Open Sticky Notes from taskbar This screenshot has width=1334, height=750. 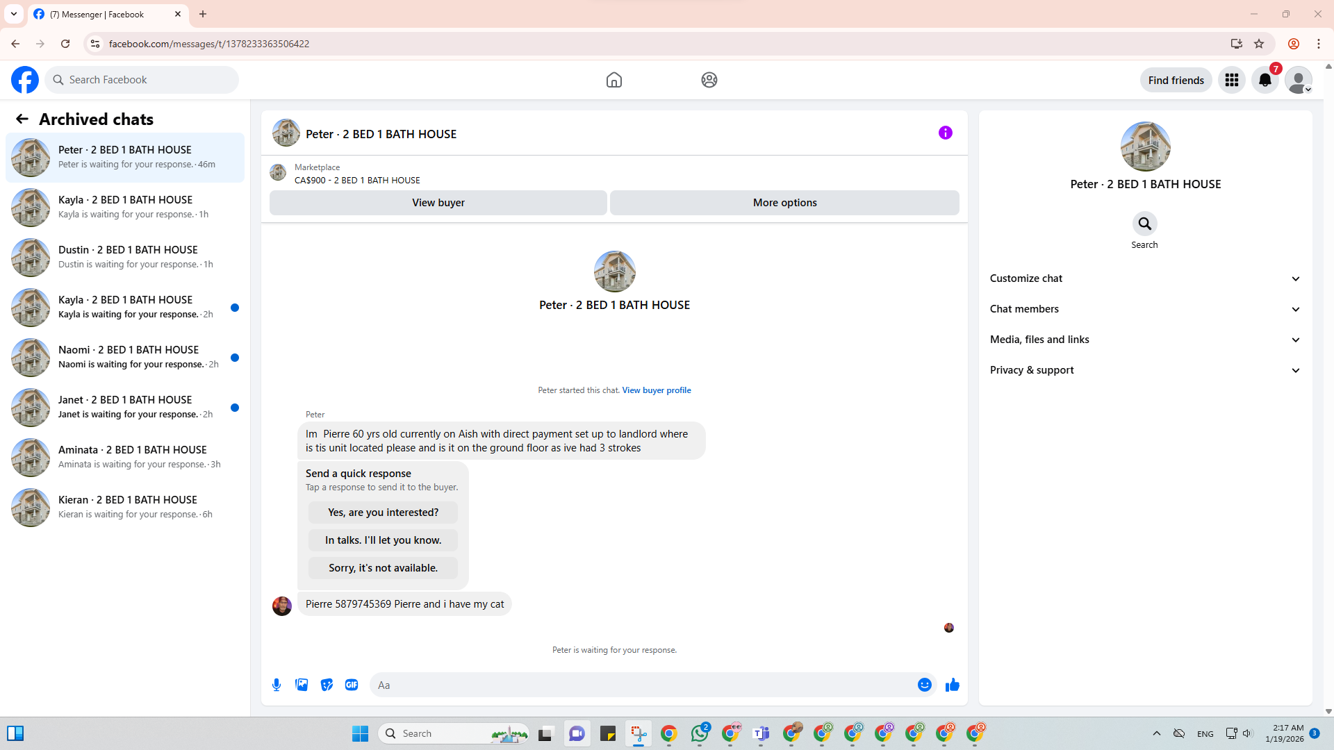(608, 733)
